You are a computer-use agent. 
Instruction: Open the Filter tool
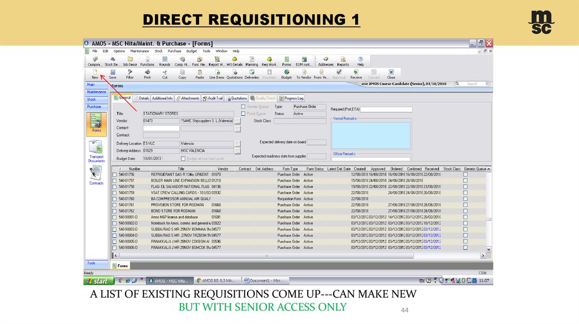click(130, 74)
